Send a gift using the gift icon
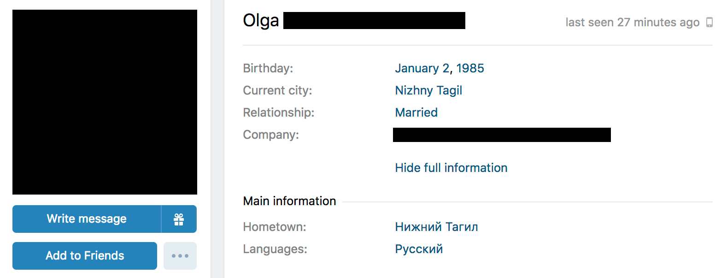Viewport: 727px width, 278px height. (179, 219)
